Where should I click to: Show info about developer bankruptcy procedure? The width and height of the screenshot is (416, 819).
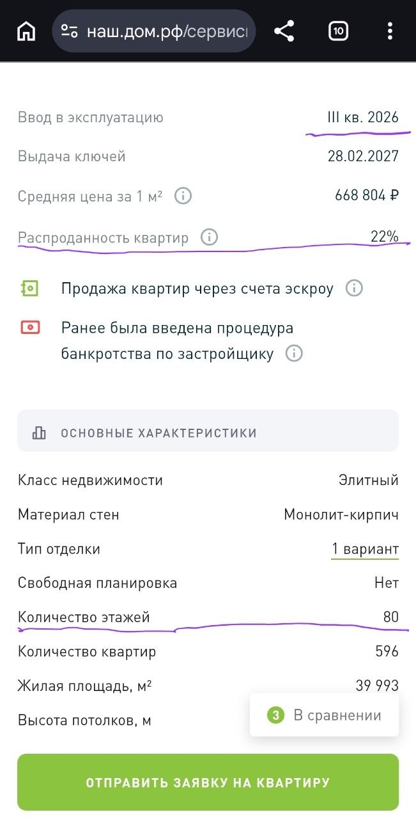coord(294,353)
